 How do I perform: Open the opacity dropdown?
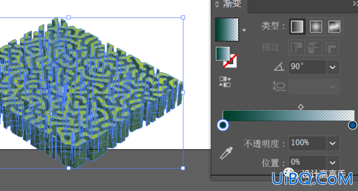333,143
